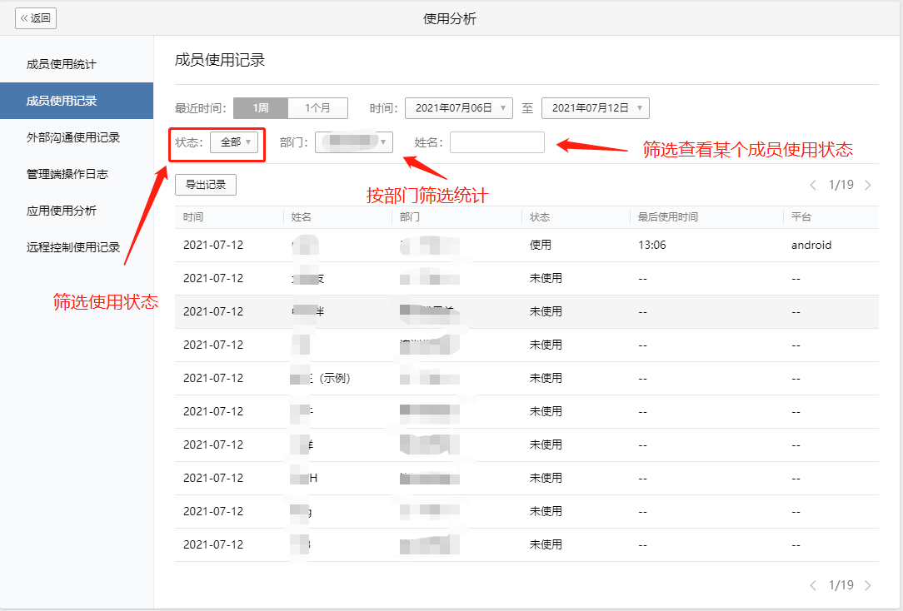903x611 pixels.
Task: Open 成员使用统计 in the sidebar
Action: [61, 64]
